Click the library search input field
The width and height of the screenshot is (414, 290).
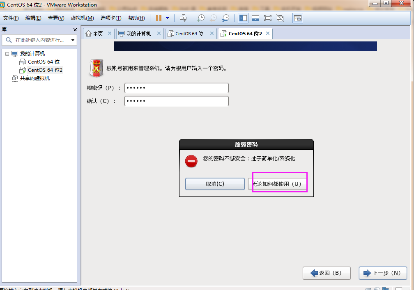click(39, 40)
